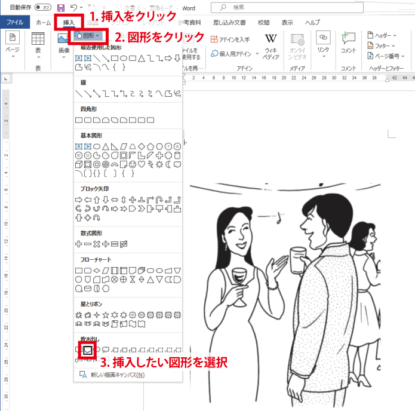Image resolution: width=415 pixels, height=411 pixels.
Task: Click the オンラインビデオ button
Action: [x=297, y=47]
